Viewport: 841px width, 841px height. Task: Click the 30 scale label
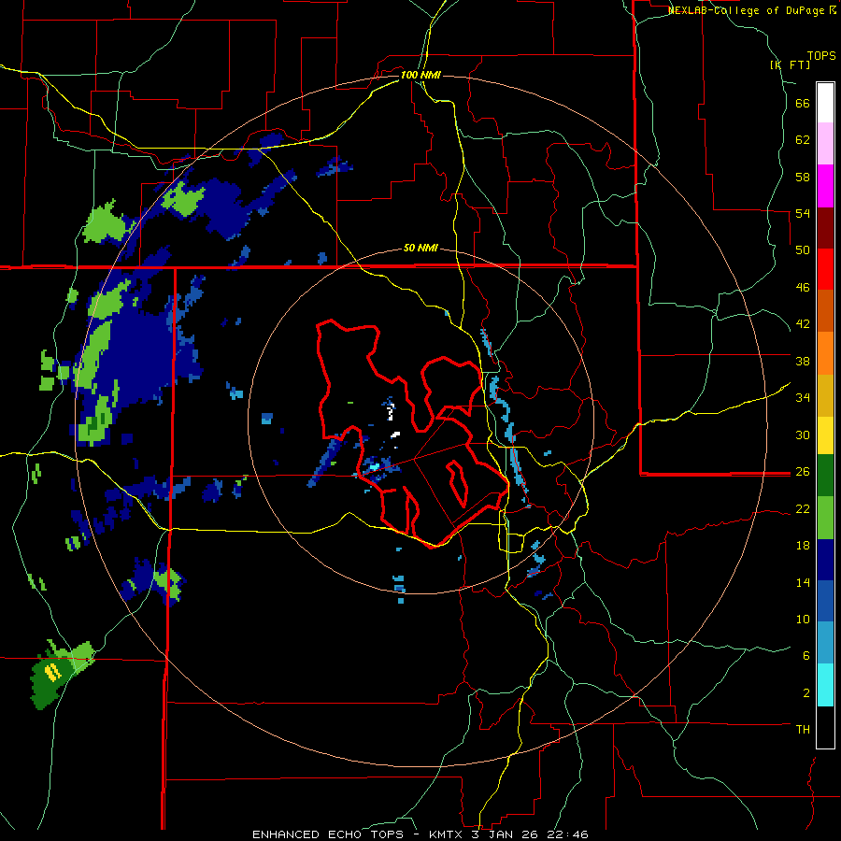tap(803, 435)
